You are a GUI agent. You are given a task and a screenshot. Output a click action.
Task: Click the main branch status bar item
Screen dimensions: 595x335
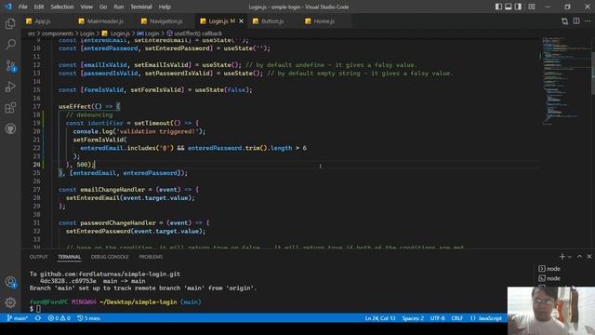coord(18,318)
